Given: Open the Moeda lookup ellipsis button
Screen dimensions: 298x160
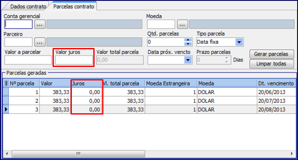Looking at the screenshot, I should point(183,24).
